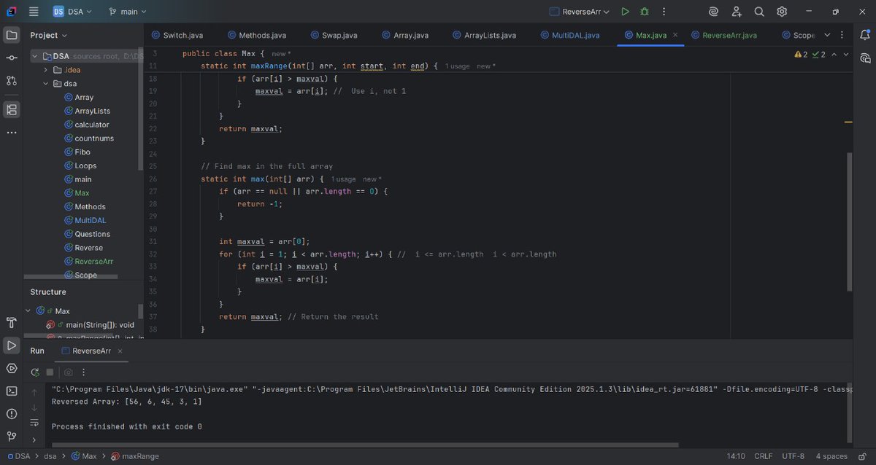Image resolution: width=876 pixels, height=465 pixels.
Task: Toggle the Project tool window icon
Action: (x=12, y=35)
